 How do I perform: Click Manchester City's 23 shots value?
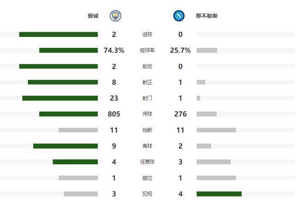pyautogui.click(x=114, y=98)
